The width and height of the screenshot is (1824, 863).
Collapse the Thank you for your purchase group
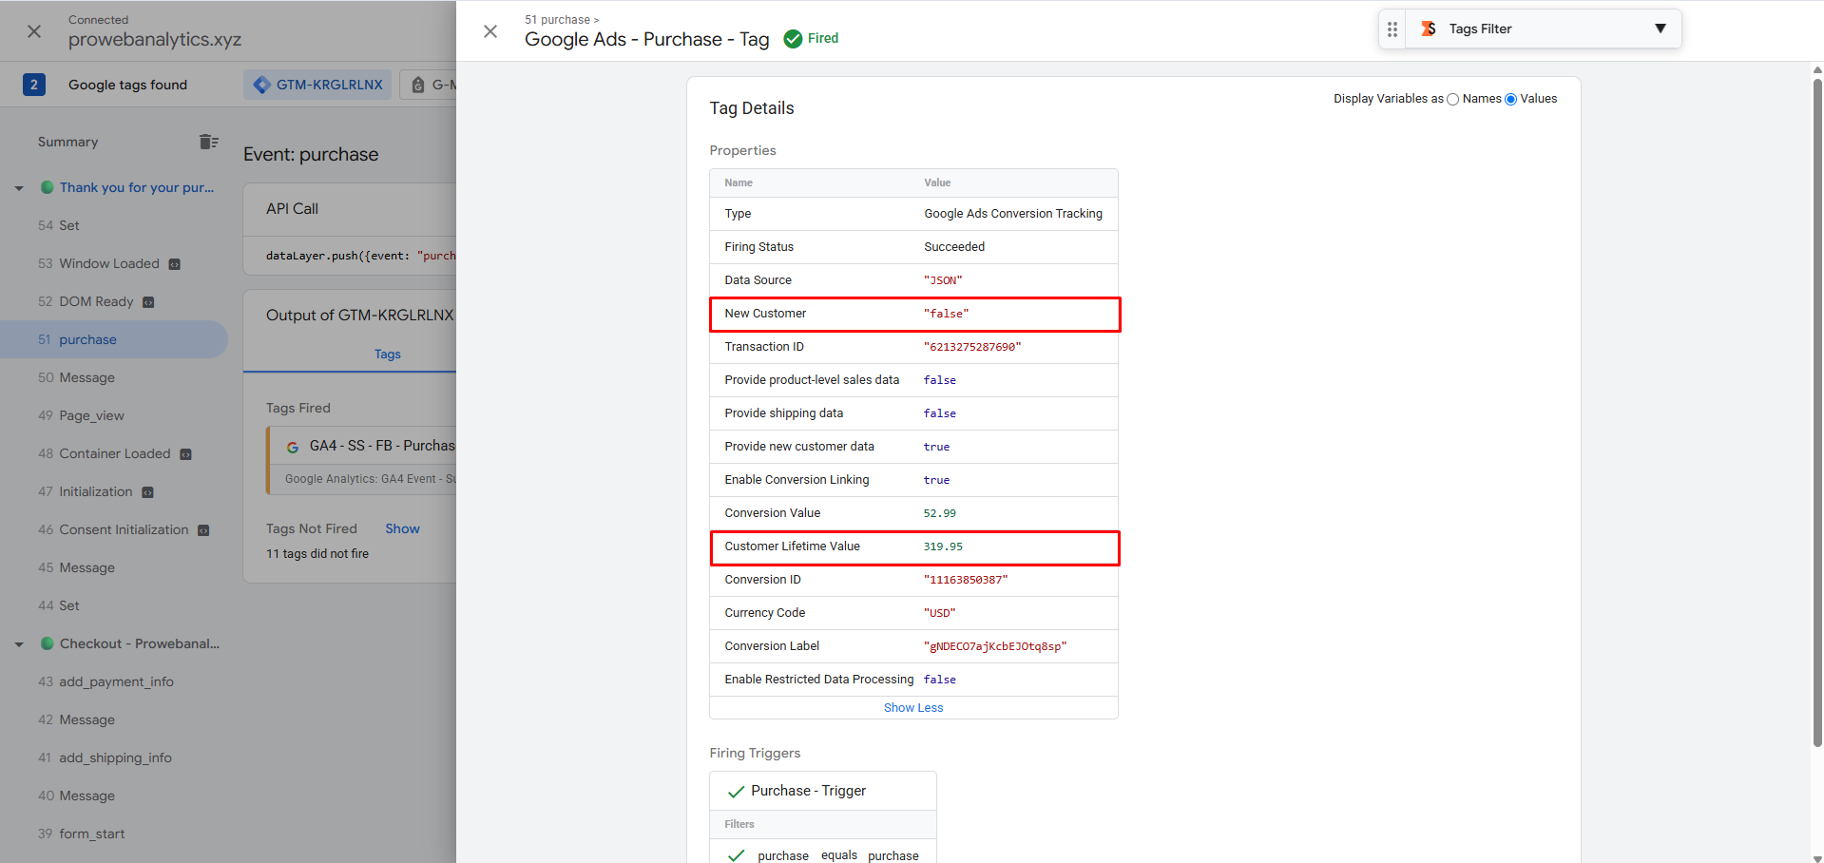pyautogui.click(x=19, y=188)
